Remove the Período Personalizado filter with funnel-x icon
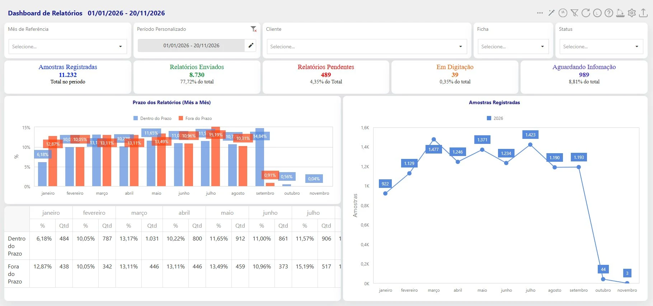 pos(254,29)
